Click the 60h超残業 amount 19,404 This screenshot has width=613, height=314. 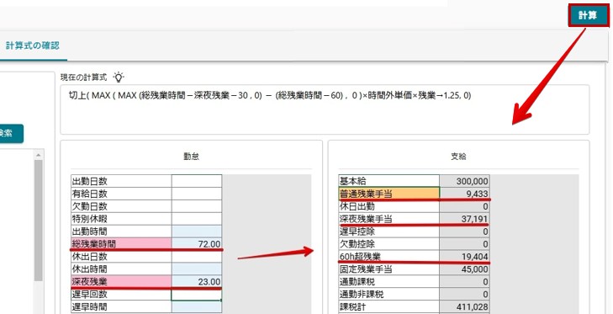pyautogui.click(x=464, y=256)
